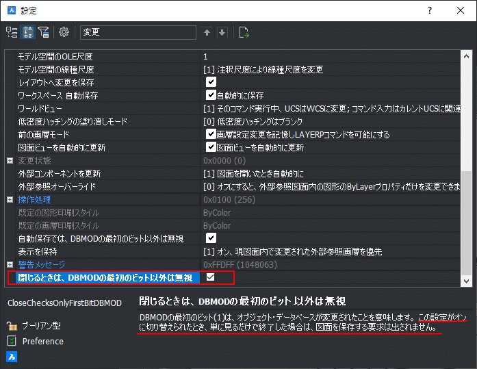Open 外部コンポーネントを更新 value dropdown
The width and height of the screenshot is (477, 369).
point(331,173)
